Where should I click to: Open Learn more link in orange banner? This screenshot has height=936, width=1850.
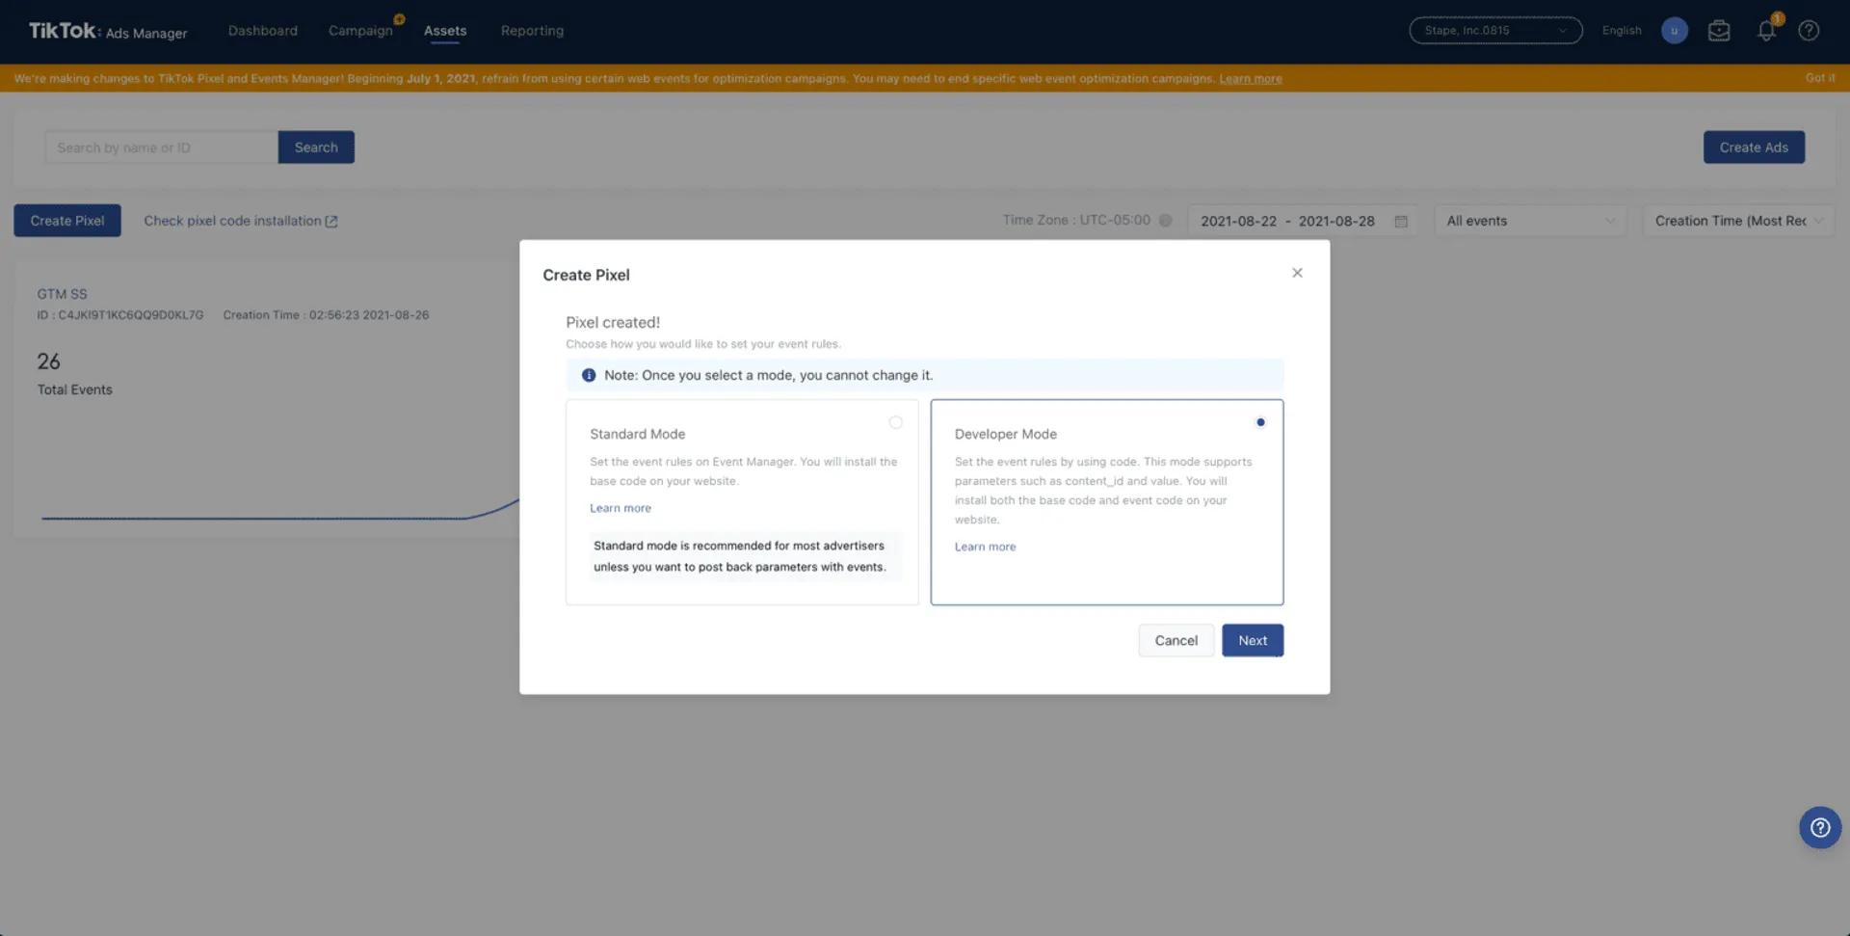[x=1250, y=79]
